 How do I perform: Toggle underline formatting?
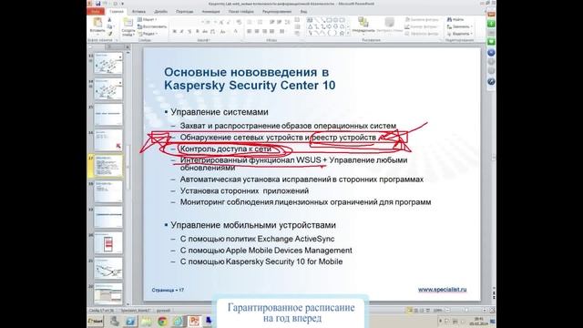(189, 32)
